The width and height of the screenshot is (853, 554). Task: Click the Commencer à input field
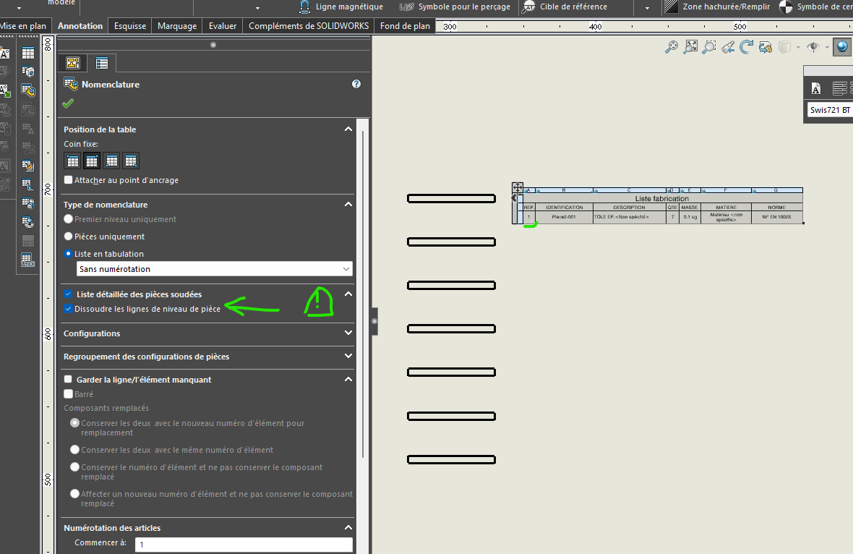click(x=245, y=545)
